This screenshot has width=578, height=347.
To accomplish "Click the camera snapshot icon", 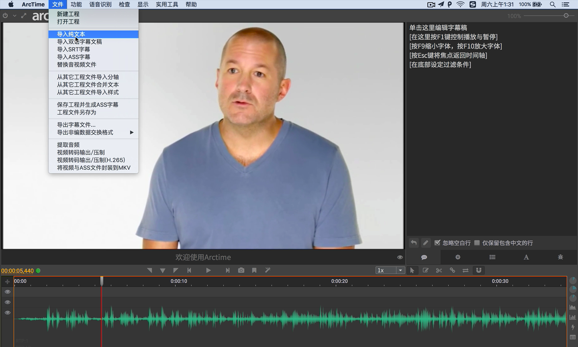I will click(241, 270).
